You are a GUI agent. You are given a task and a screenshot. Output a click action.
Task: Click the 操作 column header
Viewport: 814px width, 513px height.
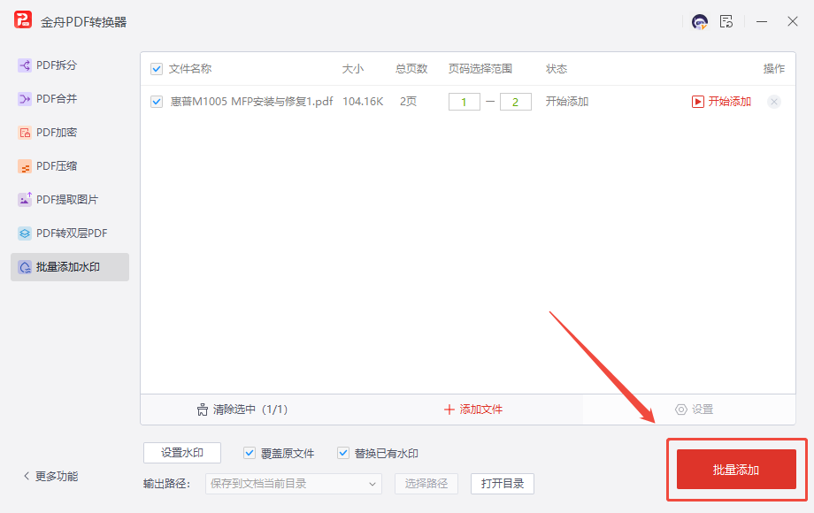tap(774, 69)
